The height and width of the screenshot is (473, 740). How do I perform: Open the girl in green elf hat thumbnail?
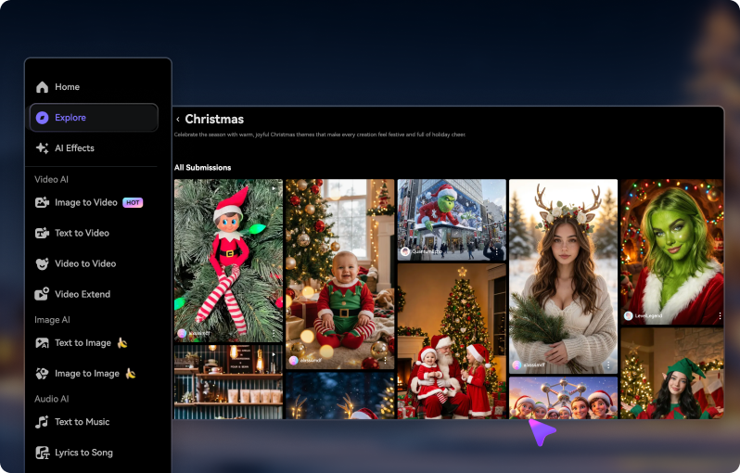(x=672, y=374)
